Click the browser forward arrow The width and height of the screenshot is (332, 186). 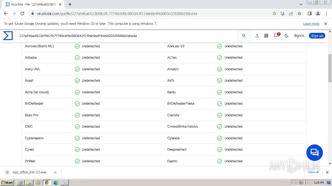coord(14,13)
